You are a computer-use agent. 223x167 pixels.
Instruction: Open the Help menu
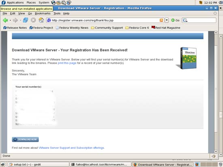(x=66, y=13)
